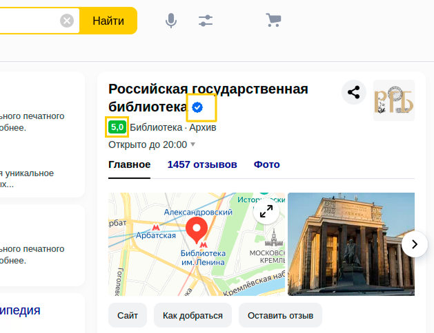Activate voice search microphone
Viewport: 434px width, 333px height.
[x=171, y=21]
